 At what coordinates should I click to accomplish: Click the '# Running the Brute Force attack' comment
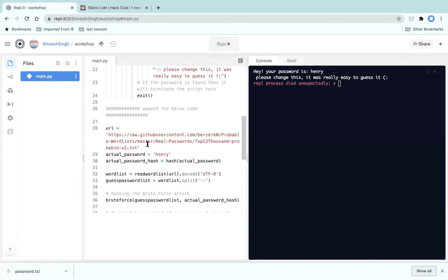(x=148, y=194)
